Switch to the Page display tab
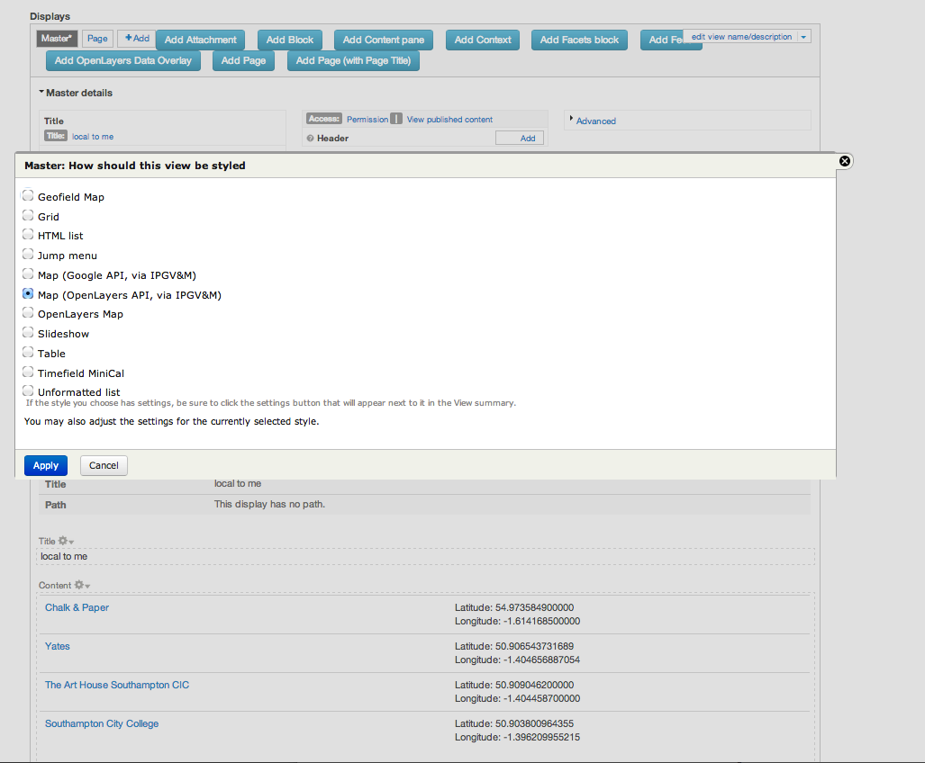 pos(97,39)
